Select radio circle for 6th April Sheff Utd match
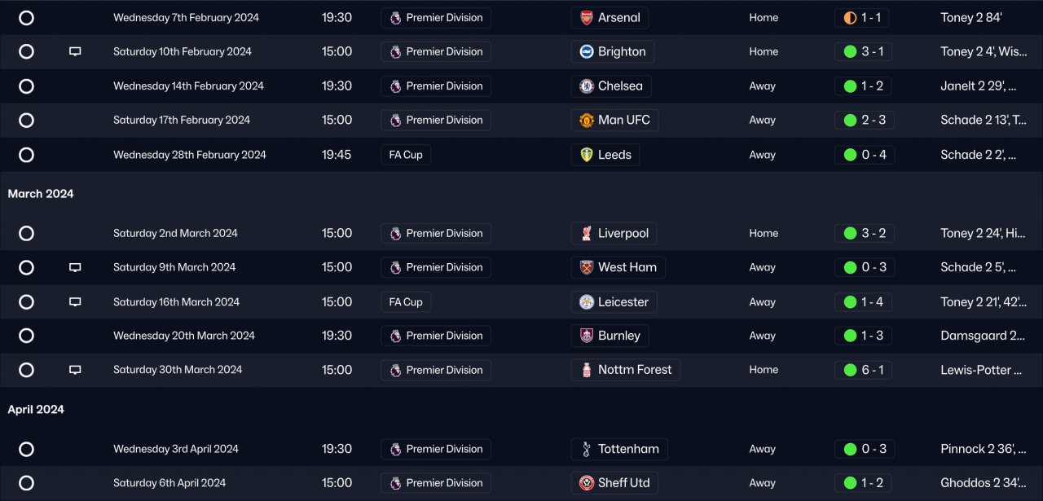 tap(26, 483)
